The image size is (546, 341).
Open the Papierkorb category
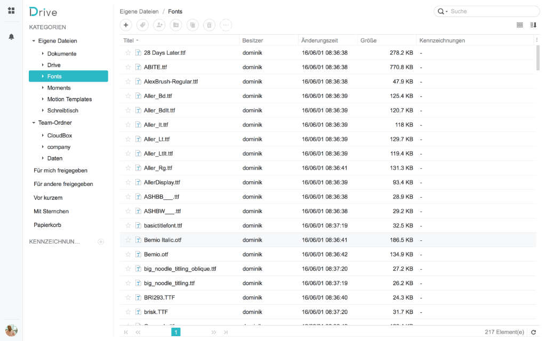pyautogui.click(x=47, y=225)
